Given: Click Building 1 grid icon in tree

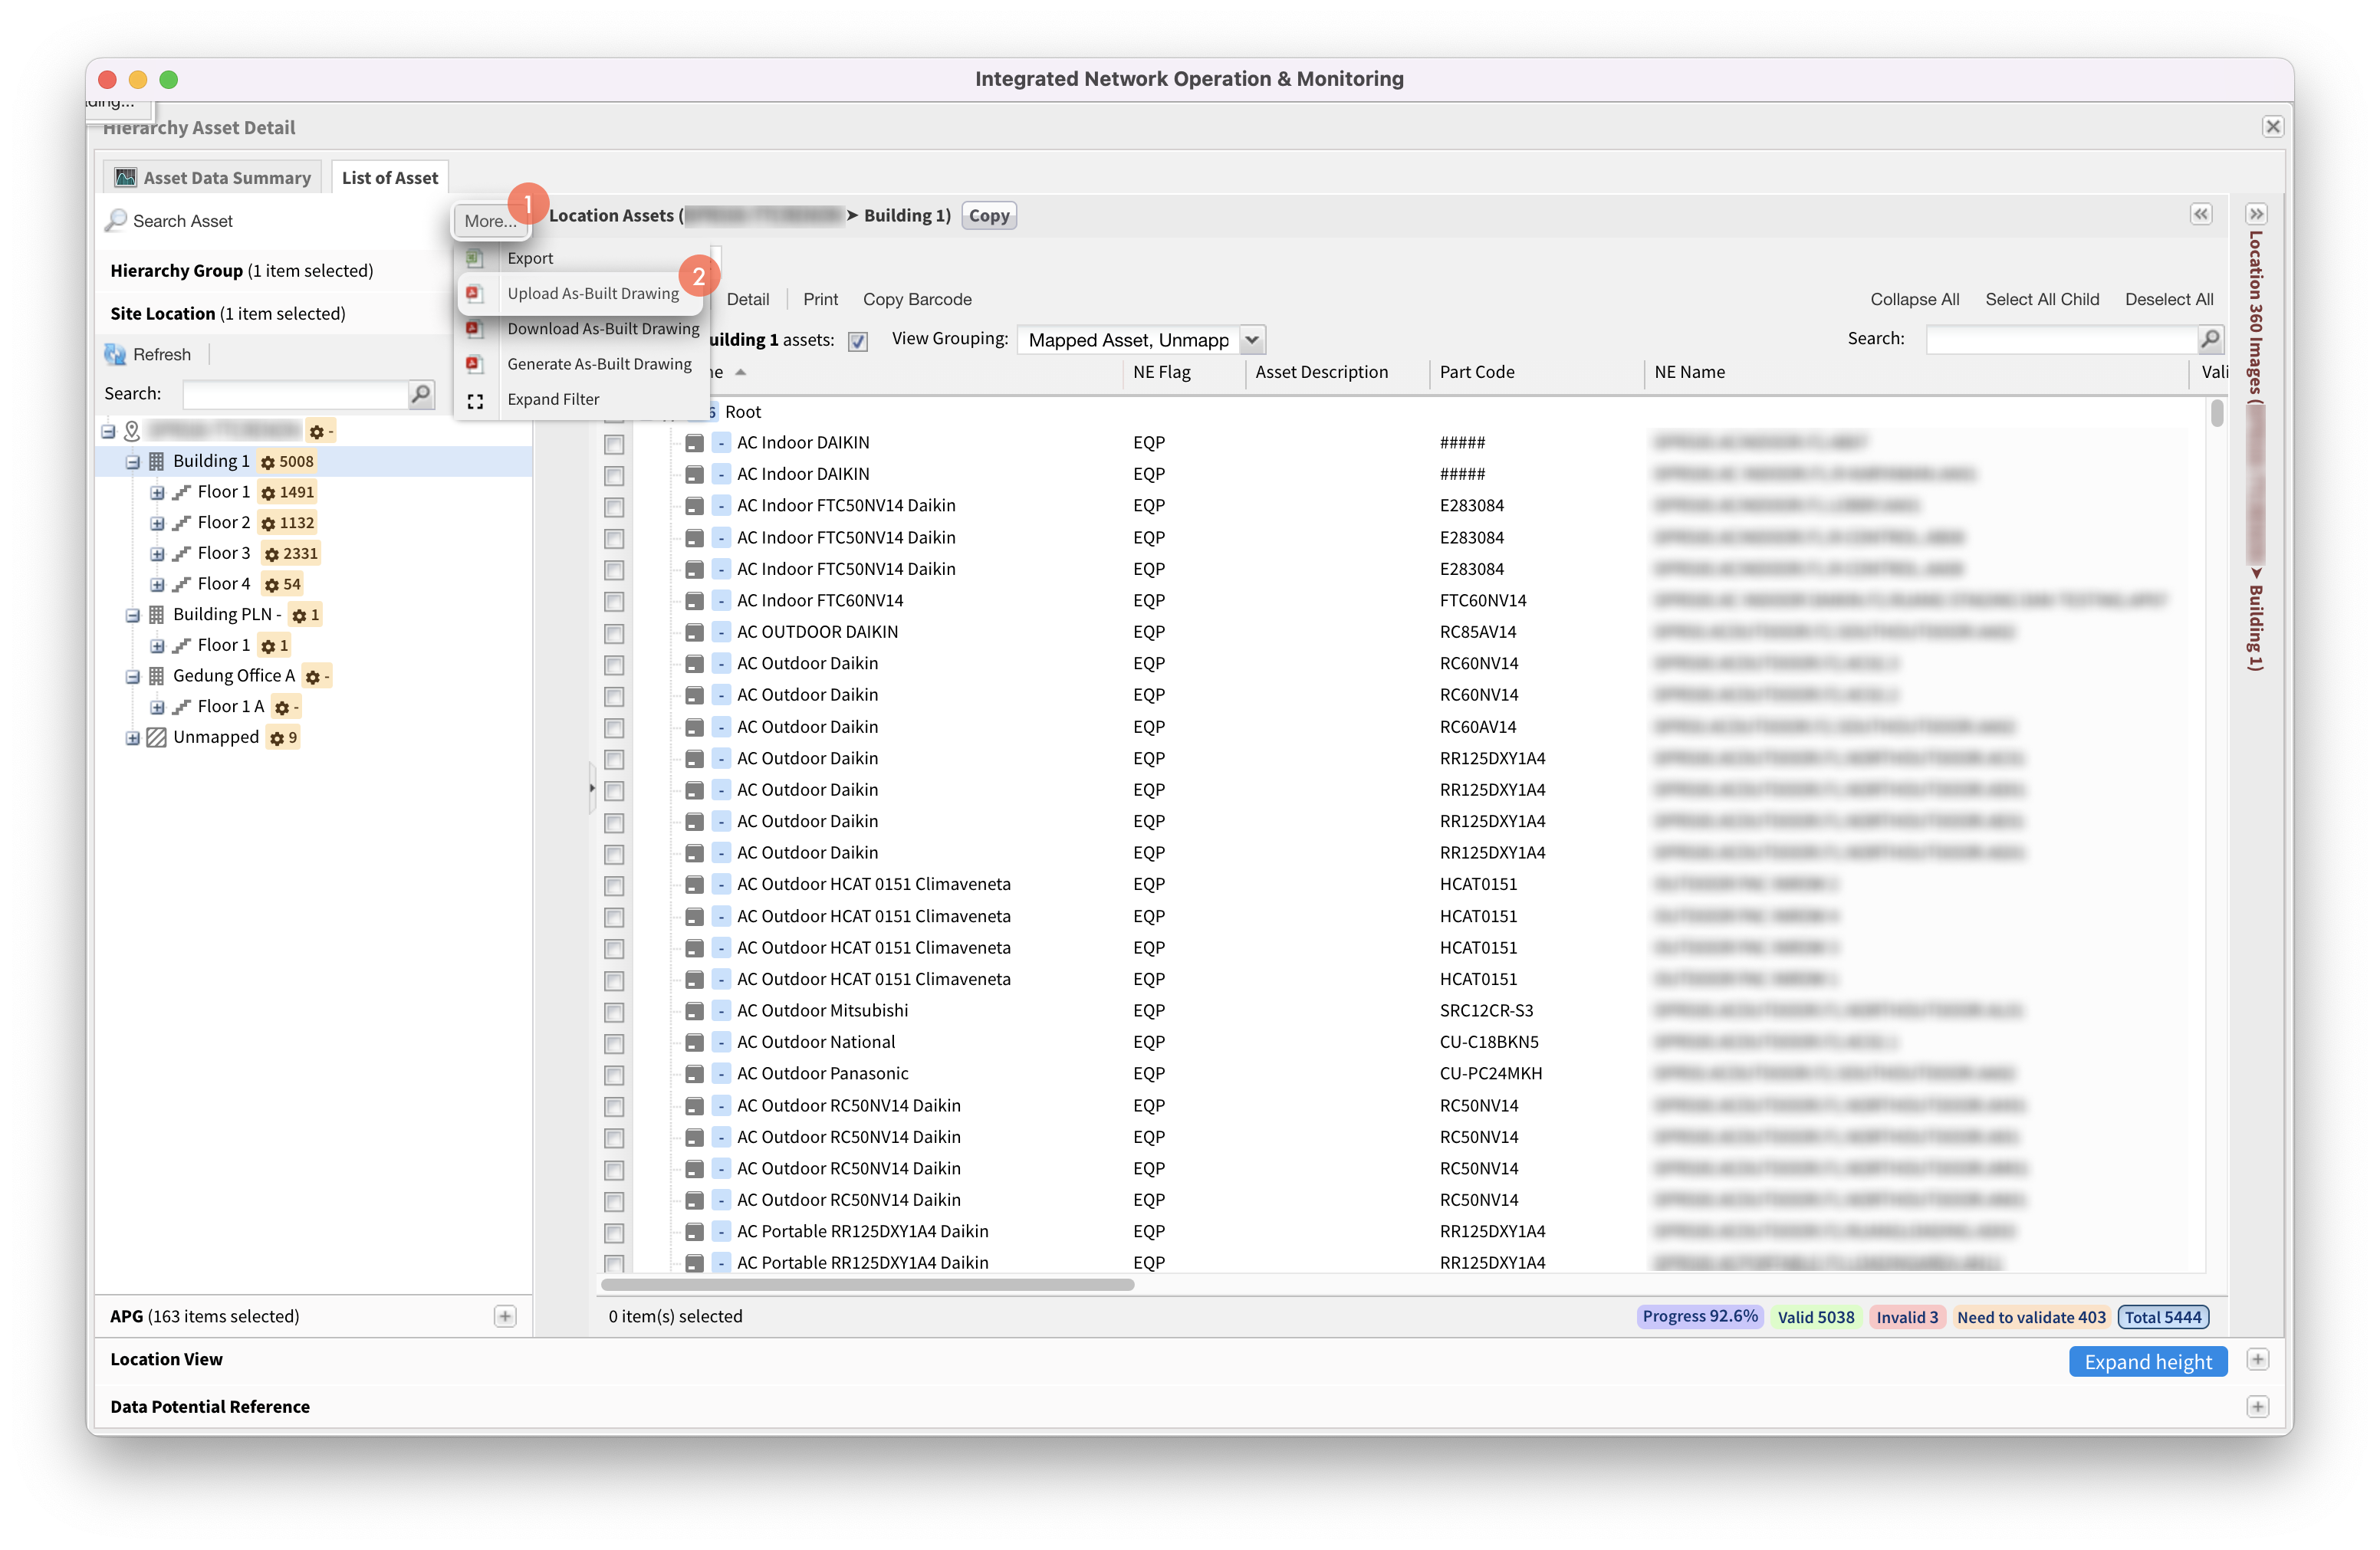Looking at the screenshot, I should point(156,461).
